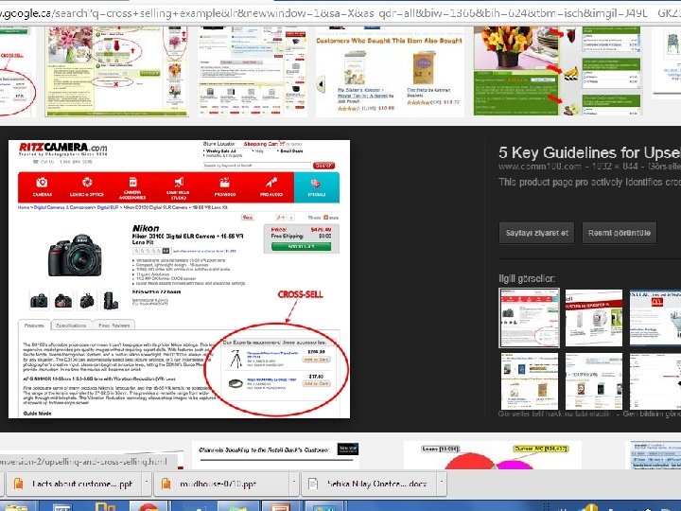Click the Google Chrome icon in the taskbar

[148, 506]
